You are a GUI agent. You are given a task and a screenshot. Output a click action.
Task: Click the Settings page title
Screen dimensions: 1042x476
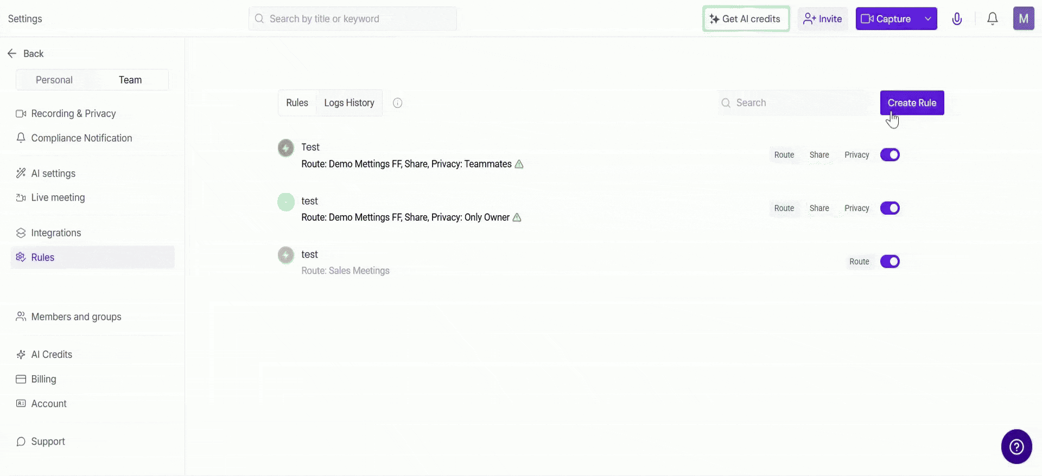(x=25, y=18)
